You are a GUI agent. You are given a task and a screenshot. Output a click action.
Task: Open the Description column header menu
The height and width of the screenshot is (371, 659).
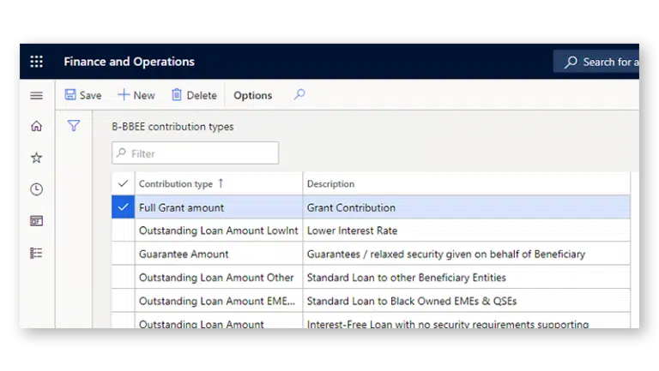[x=330, y=183]
